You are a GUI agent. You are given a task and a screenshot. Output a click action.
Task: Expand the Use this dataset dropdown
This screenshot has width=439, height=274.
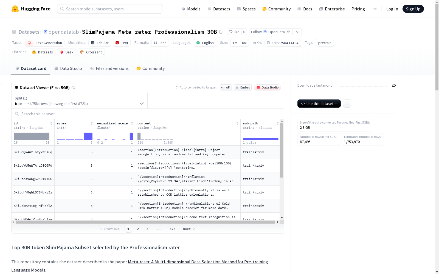(319, 104)
